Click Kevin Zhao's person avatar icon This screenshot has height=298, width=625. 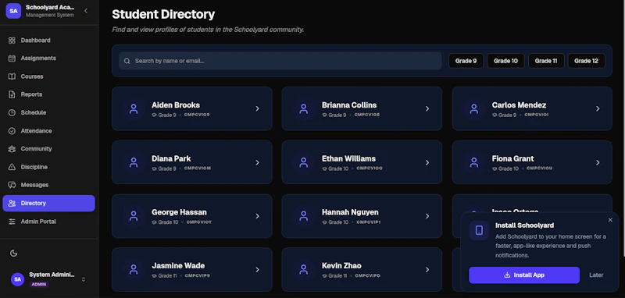pyautogui.click(x=304, y=270)
